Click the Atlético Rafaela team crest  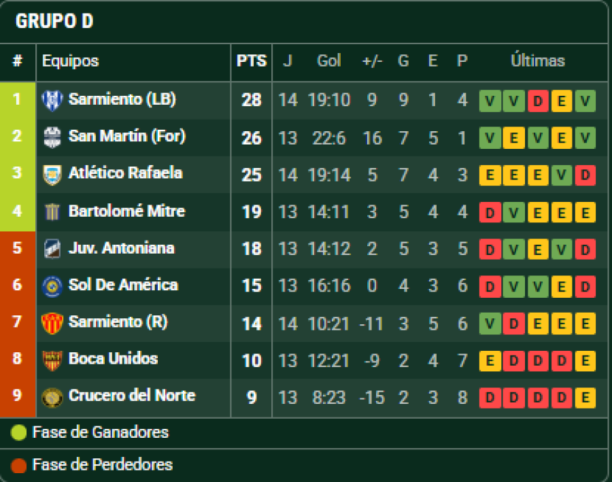coord(52,174)
